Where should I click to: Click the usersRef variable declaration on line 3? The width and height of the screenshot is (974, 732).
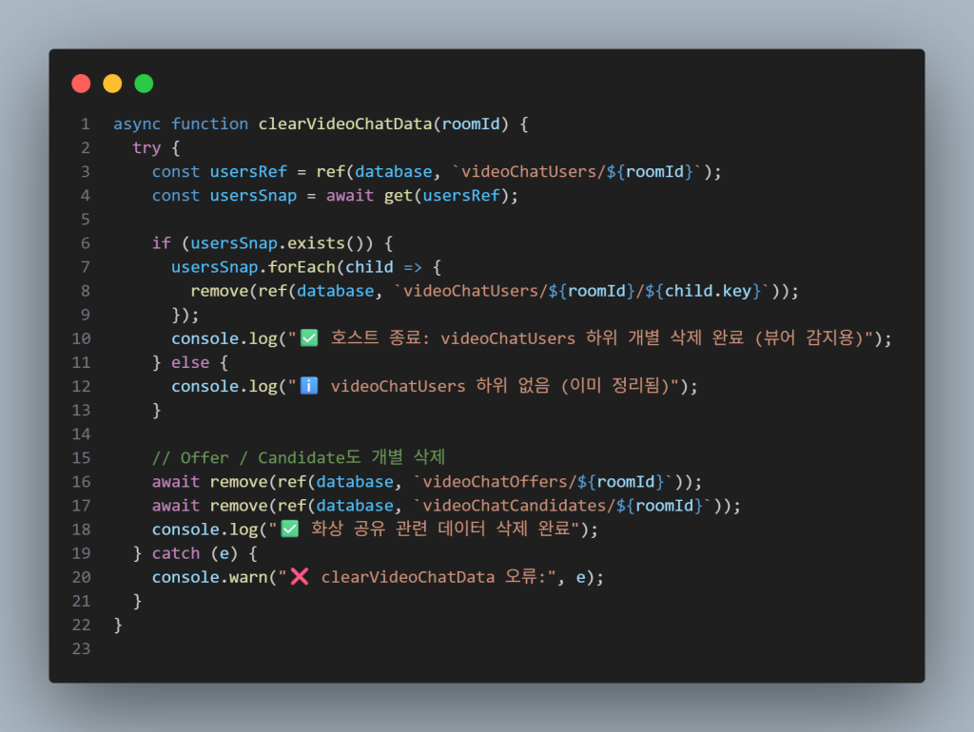[248, 172]
